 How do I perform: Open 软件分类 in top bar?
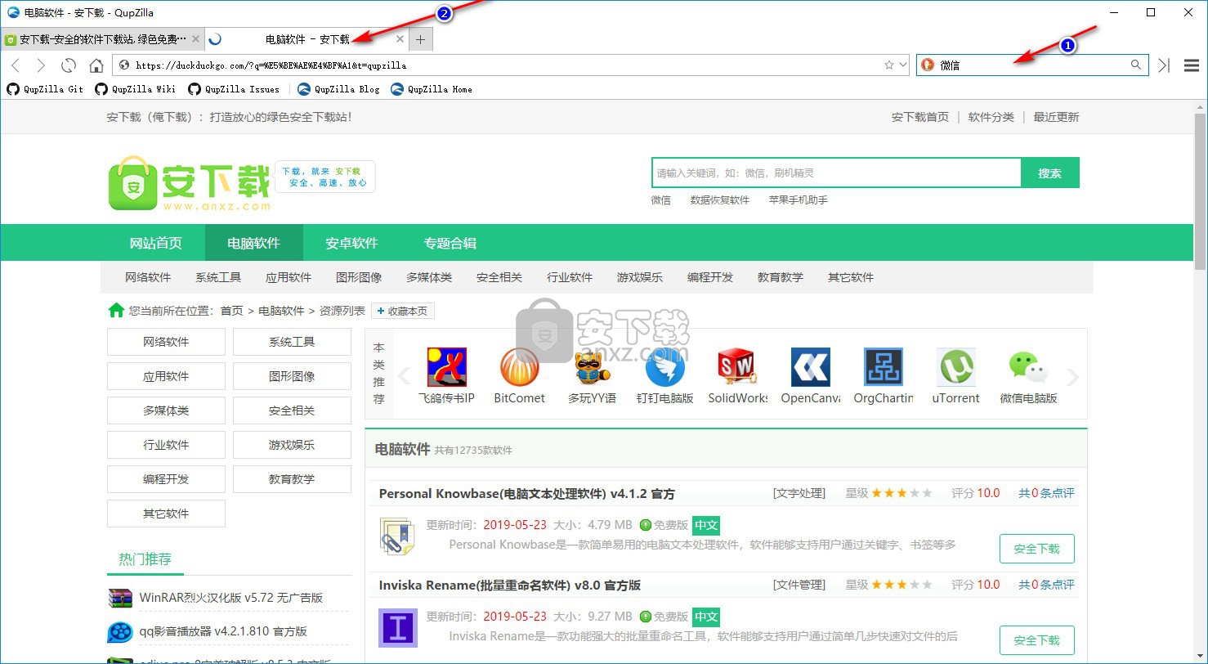[x=991, y=117]
